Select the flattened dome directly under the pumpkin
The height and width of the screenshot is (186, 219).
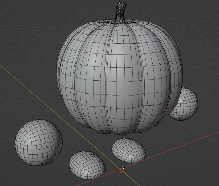(129, 150)
